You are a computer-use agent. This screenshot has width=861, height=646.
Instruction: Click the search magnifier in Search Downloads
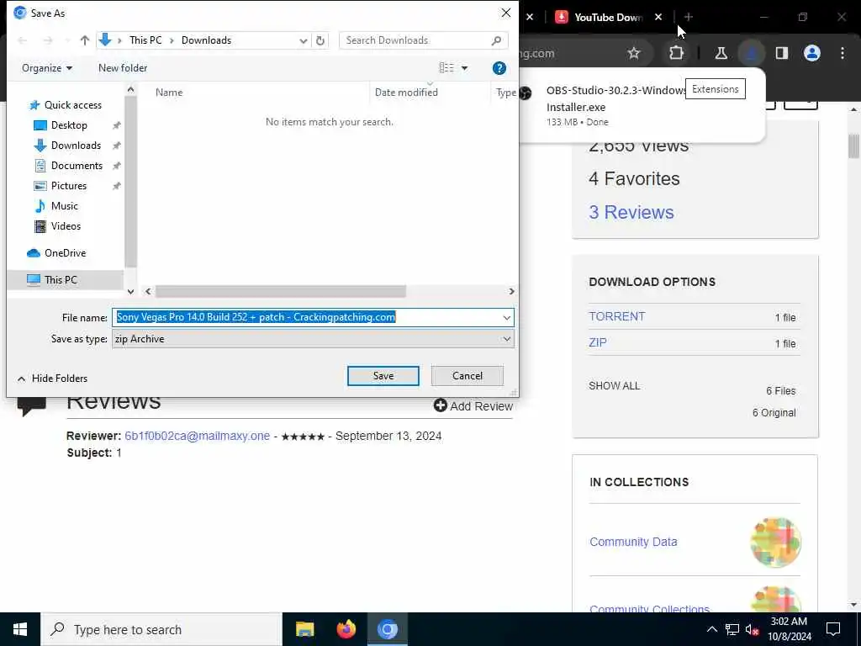(496, 40)
